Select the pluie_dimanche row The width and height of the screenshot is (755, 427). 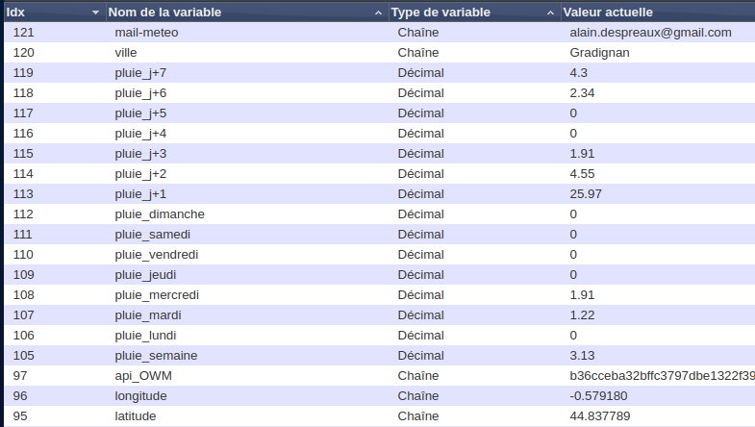159,213
